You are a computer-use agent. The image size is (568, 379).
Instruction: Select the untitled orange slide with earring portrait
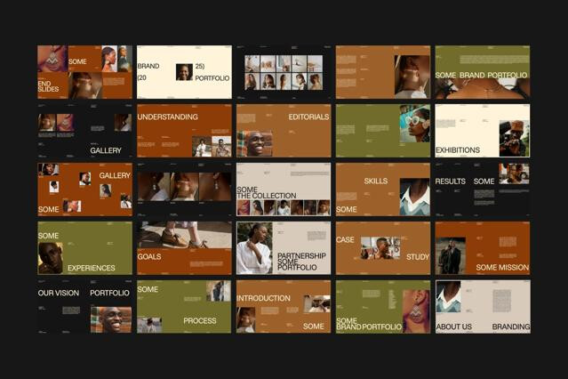[383, 72]
